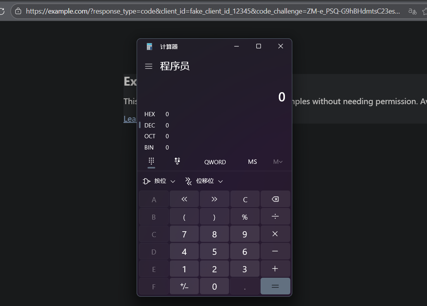The width and height of the screenshot is (427, 306).
Task: Select the bit toggling keypad icon
Action: click(x=177, y=162)
